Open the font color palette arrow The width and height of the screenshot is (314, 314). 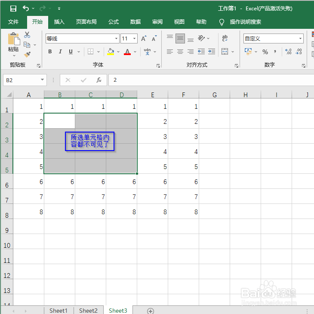pos(135,52)
